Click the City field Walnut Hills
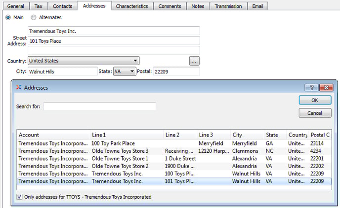340x208 pixels. tap(63, 71)
